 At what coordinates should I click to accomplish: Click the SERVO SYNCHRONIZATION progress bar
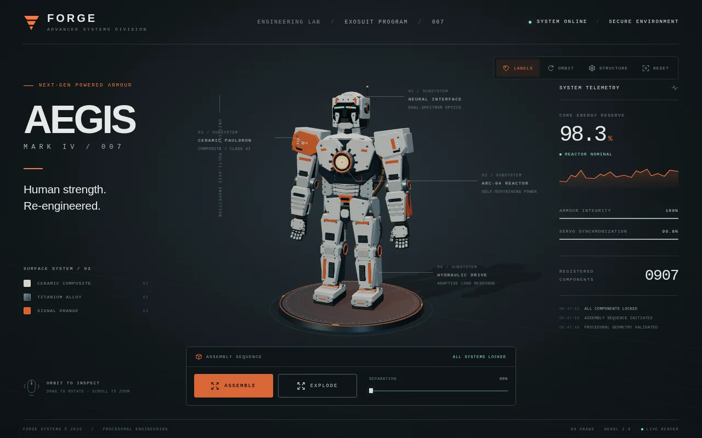[619, 239]
